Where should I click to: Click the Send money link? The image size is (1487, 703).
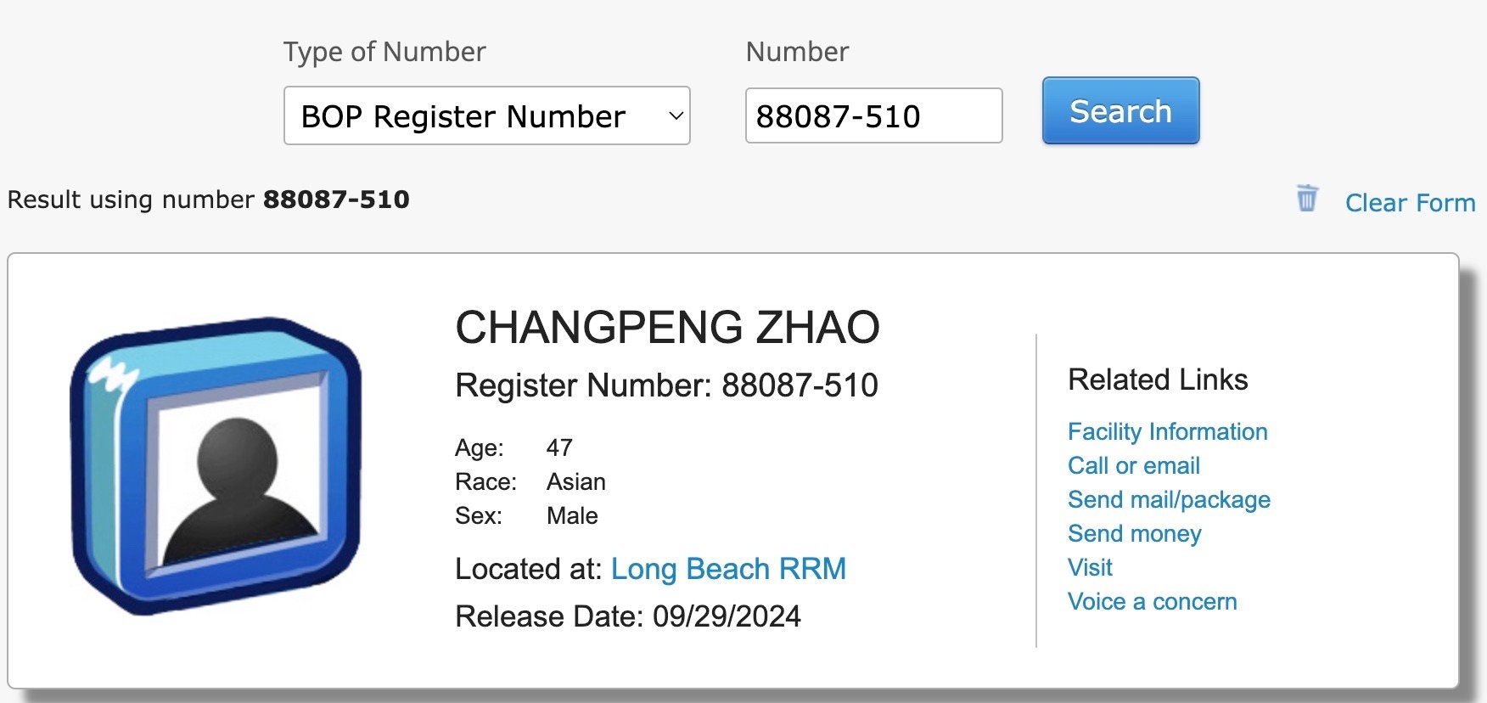(1134, 533)
